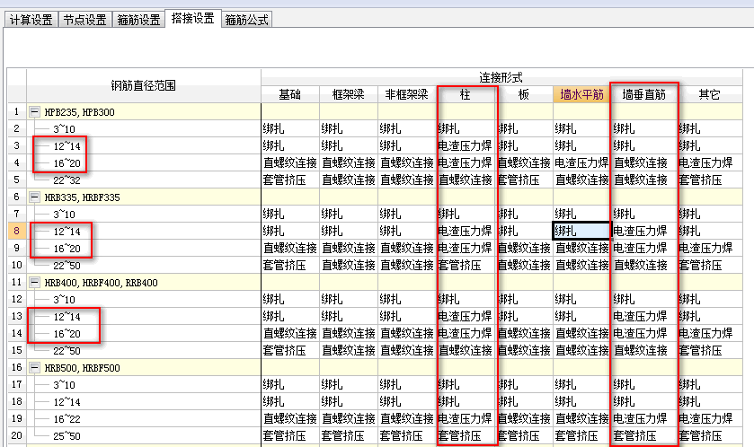
Task: Select 绑扎 in row 7 非框架梁 column
Action: [407, 215]
